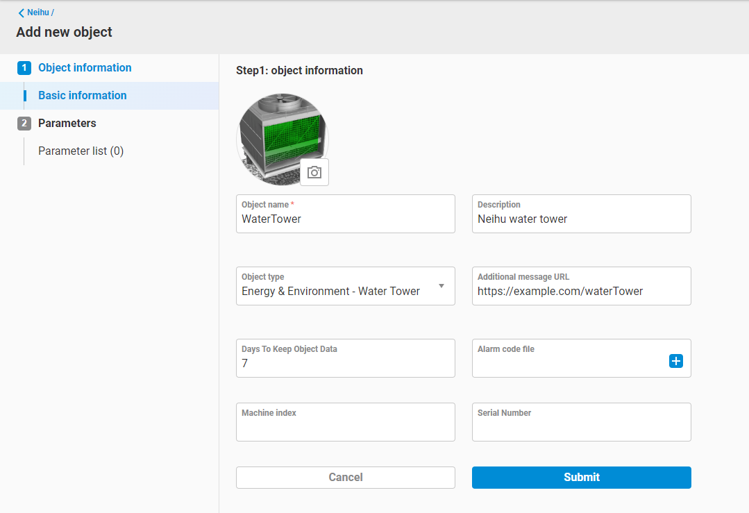
Task: Go to the Parameters step
Action: [67, 124]
